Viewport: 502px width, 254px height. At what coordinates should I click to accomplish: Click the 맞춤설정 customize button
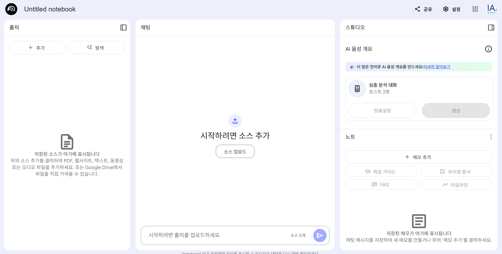(382, 111)
